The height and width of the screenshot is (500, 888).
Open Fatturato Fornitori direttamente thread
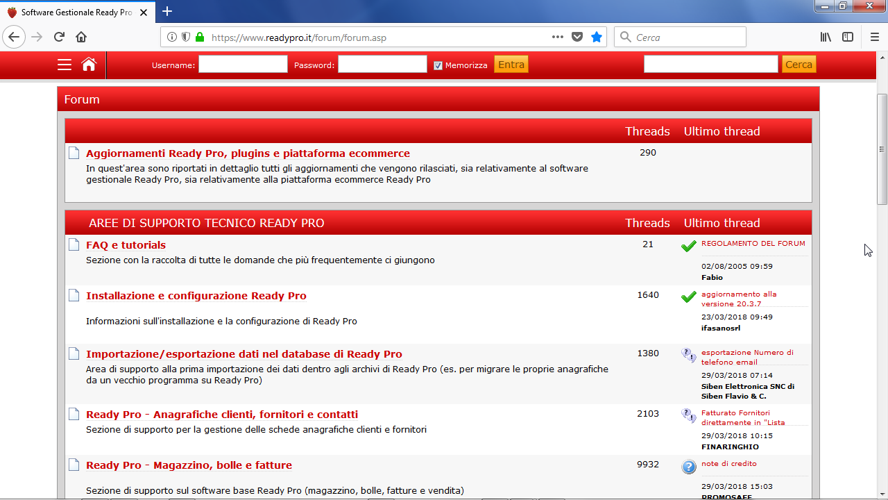pos(743,418)
